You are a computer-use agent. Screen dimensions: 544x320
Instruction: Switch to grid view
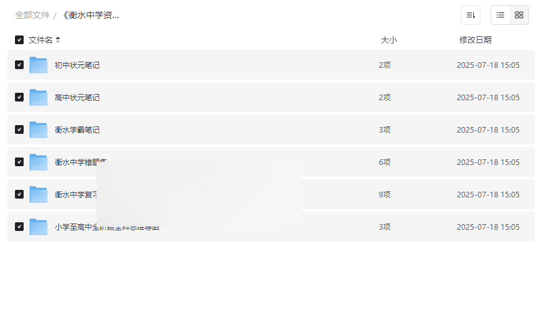[519, 15]
